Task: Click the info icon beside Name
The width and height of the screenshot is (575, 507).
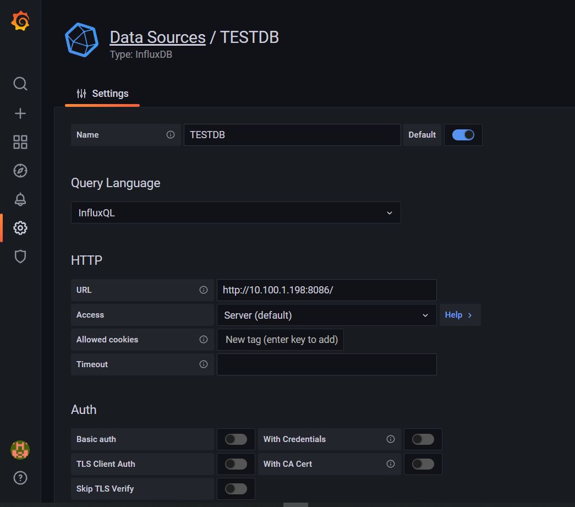Action: tap(171, 135)
